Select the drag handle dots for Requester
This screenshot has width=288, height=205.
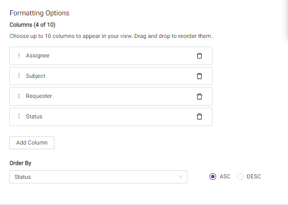click(x=18, y=96)
